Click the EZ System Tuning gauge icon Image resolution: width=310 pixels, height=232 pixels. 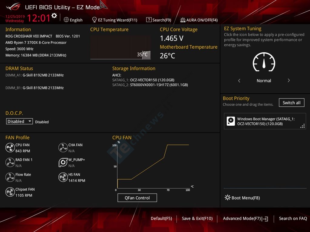[x=264, y=62]
